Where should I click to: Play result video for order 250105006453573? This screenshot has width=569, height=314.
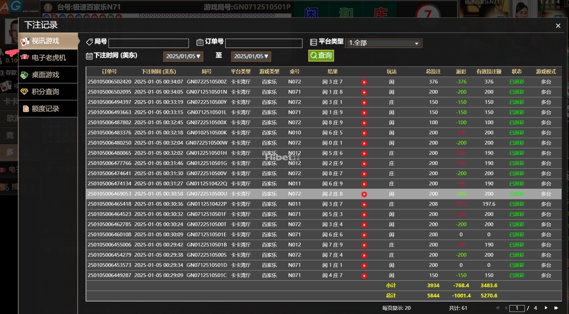[x=364, y=265]
